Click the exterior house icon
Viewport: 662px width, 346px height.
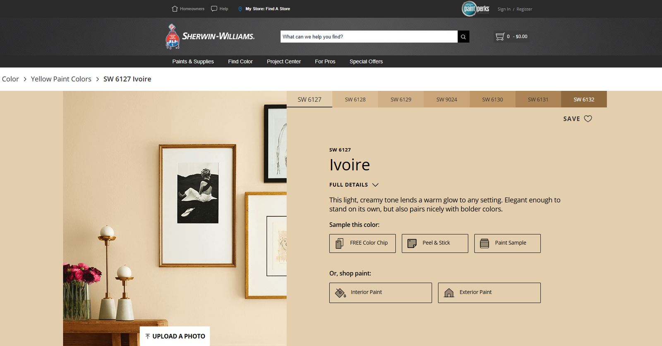(x=449, y=293)
